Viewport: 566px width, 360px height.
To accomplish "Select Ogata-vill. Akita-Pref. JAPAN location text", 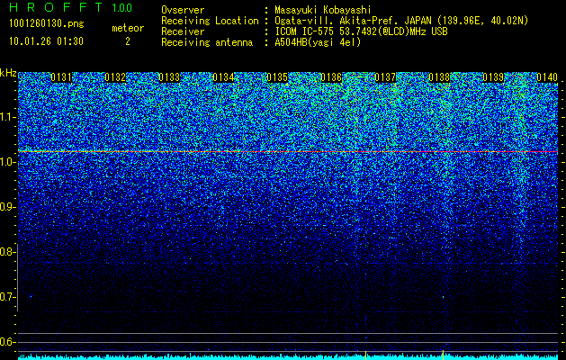I will [x=401, y=21].
